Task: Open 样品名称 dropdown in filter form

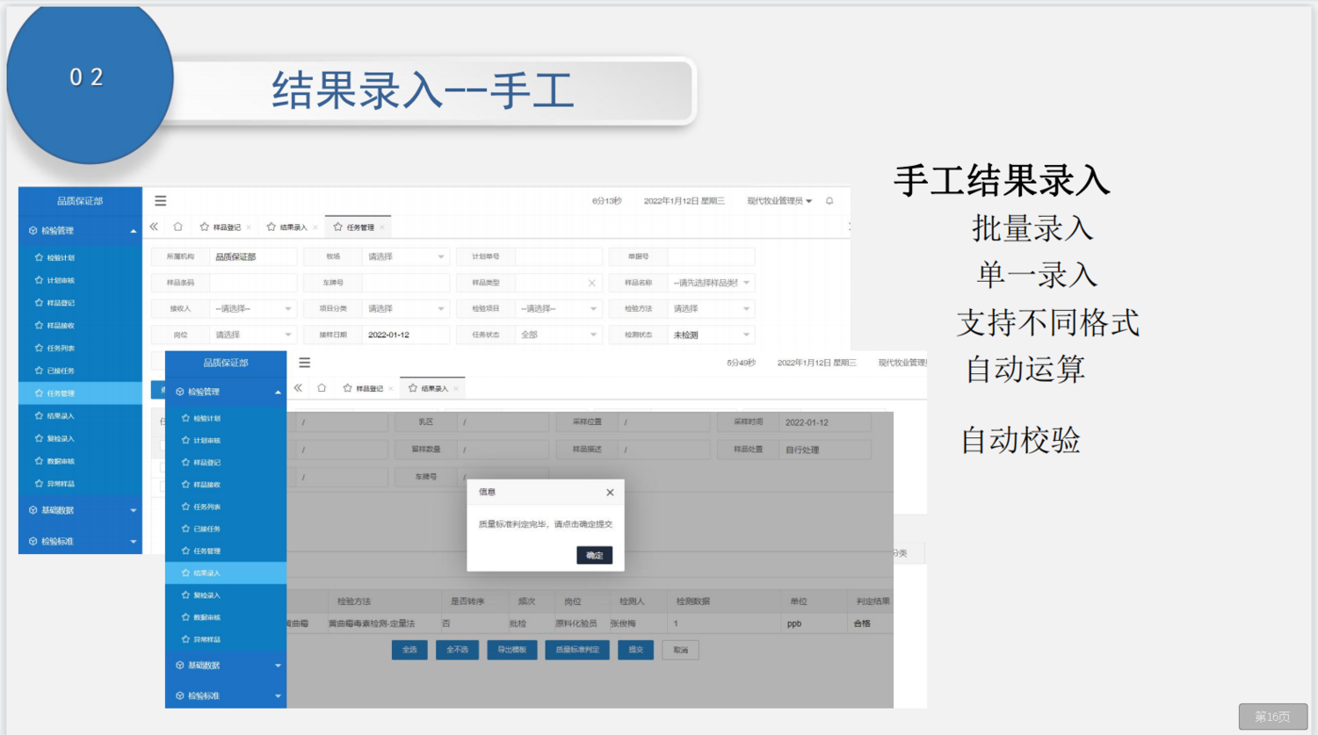Action: [711, 283]
